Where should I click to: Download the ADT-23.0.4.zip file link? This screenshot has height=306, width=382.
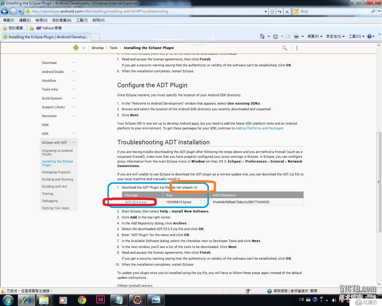[x=135, y=202]
